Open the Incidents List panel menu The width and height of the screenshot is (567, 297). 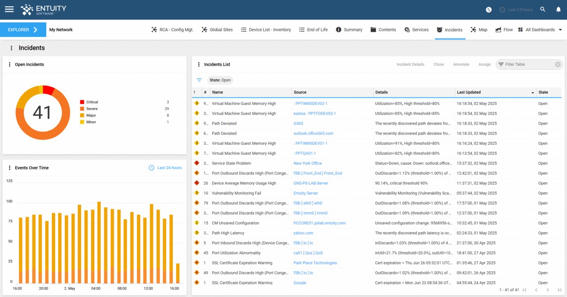(x=199, y=65)
